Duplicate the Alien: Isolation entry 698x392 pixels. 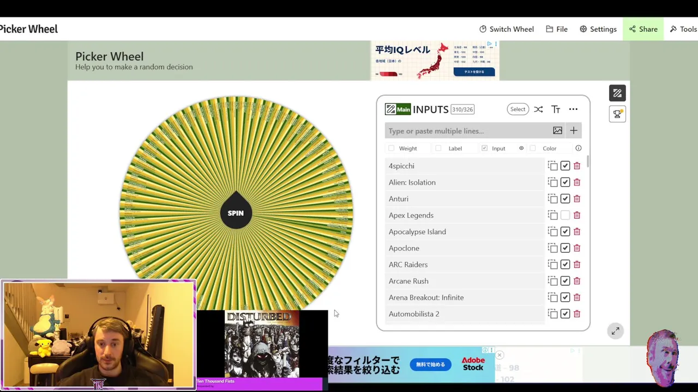tap(553, 182)
